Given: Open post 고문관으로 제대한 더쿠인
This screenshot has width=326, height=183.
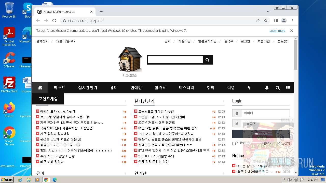Looking at the screenshot, I should 156,111.
